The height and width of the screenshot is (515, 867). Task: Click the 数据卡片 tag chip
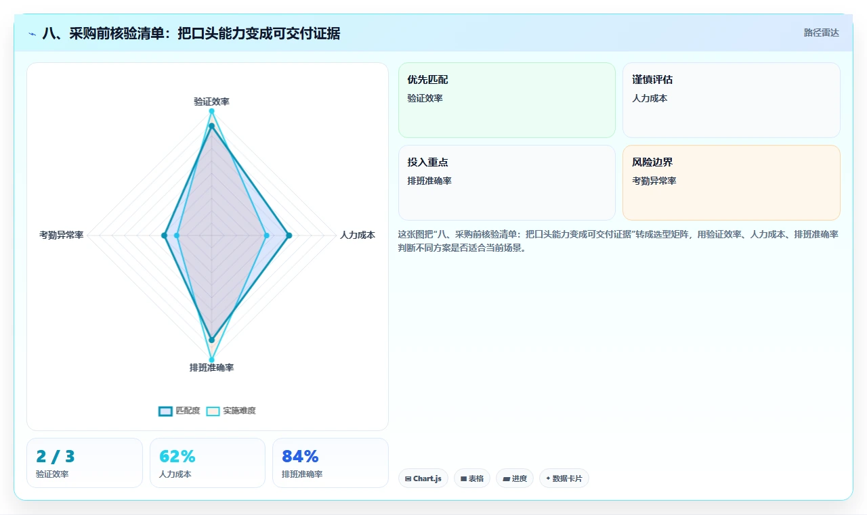click(564, 478)
